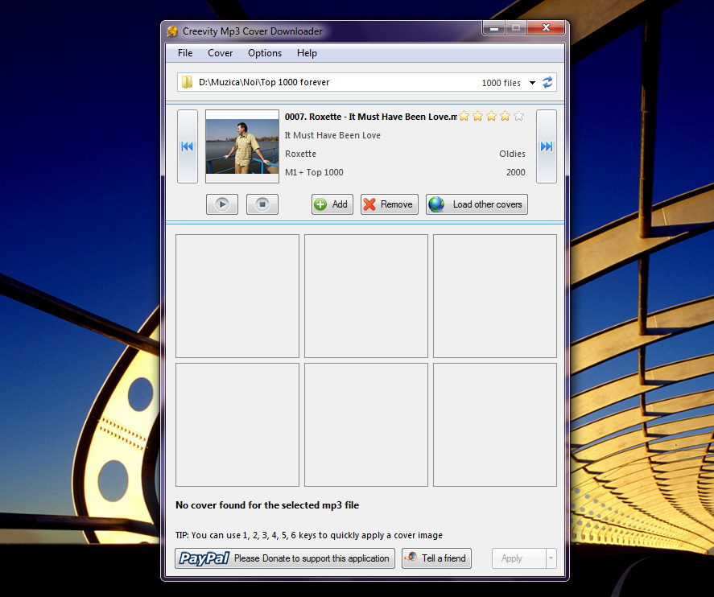Minimize the Creevity Mp3 Cover Downloader window
Screen dimensions: 714x597
[493, 27]
